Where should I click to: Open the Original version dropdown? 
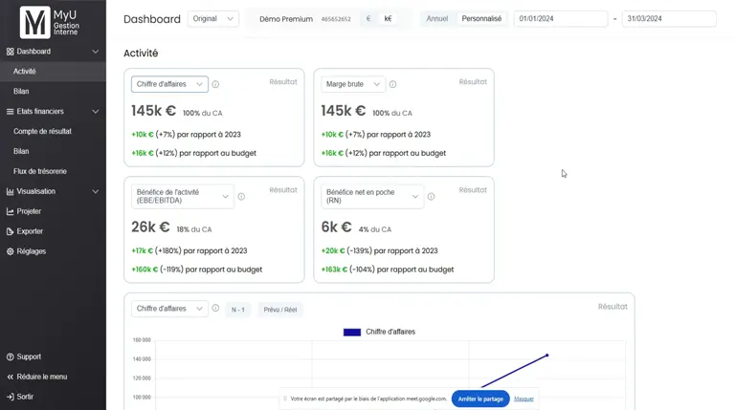tap(212, 19)
